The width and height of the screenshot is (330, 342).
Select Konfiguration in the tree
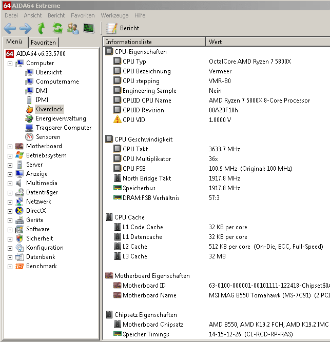pos(45,248)
